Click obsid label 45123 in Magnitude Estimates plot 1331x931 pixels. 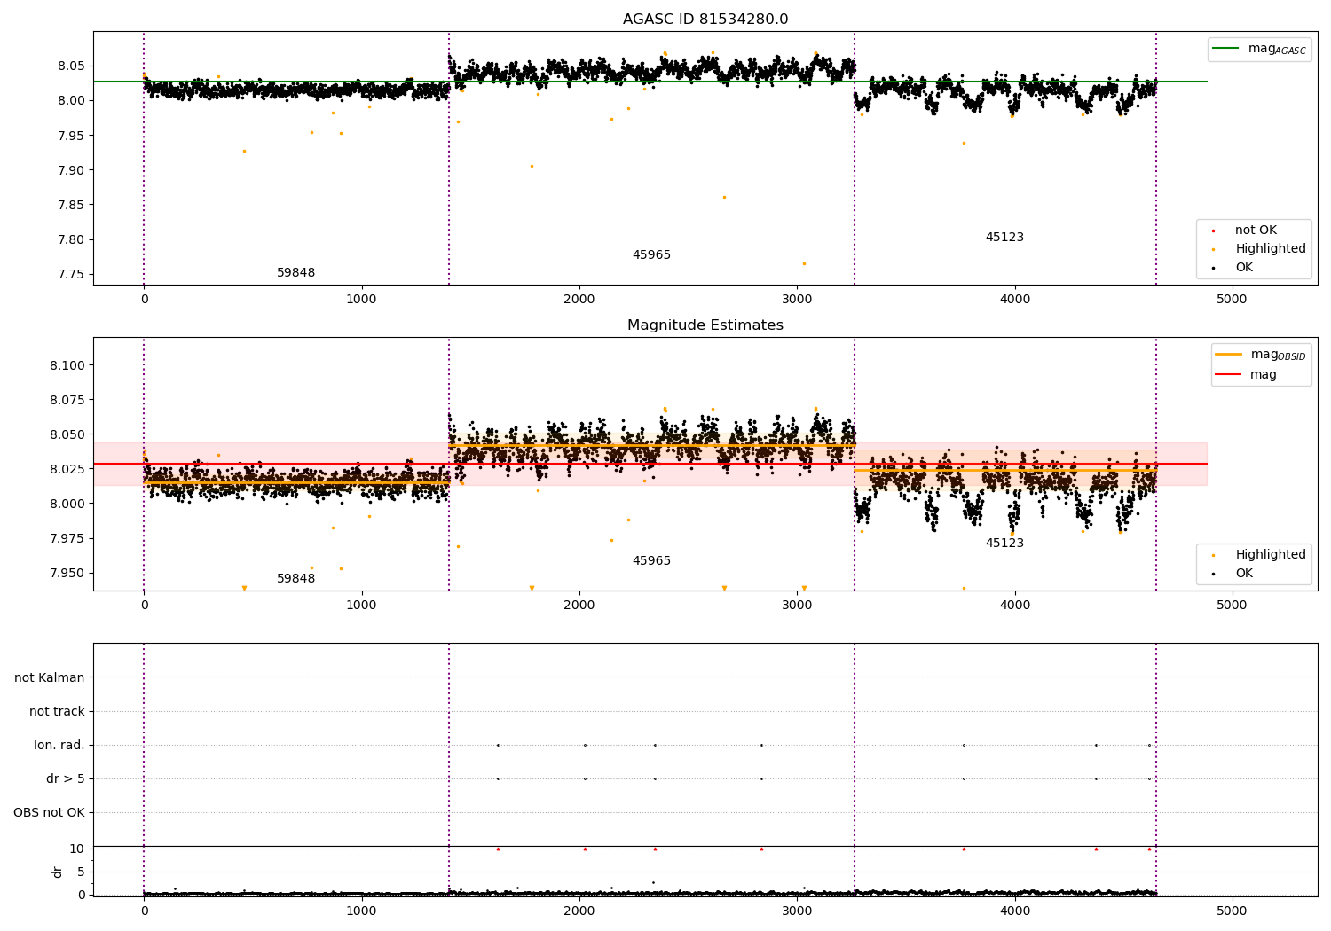tap(1004, 544)
